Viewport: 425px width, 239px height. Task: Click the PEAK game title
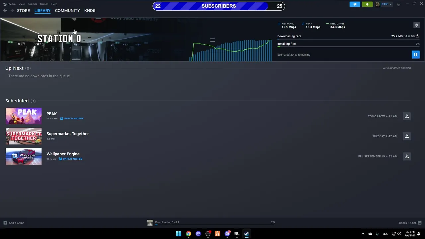click(x=52, y=114)
